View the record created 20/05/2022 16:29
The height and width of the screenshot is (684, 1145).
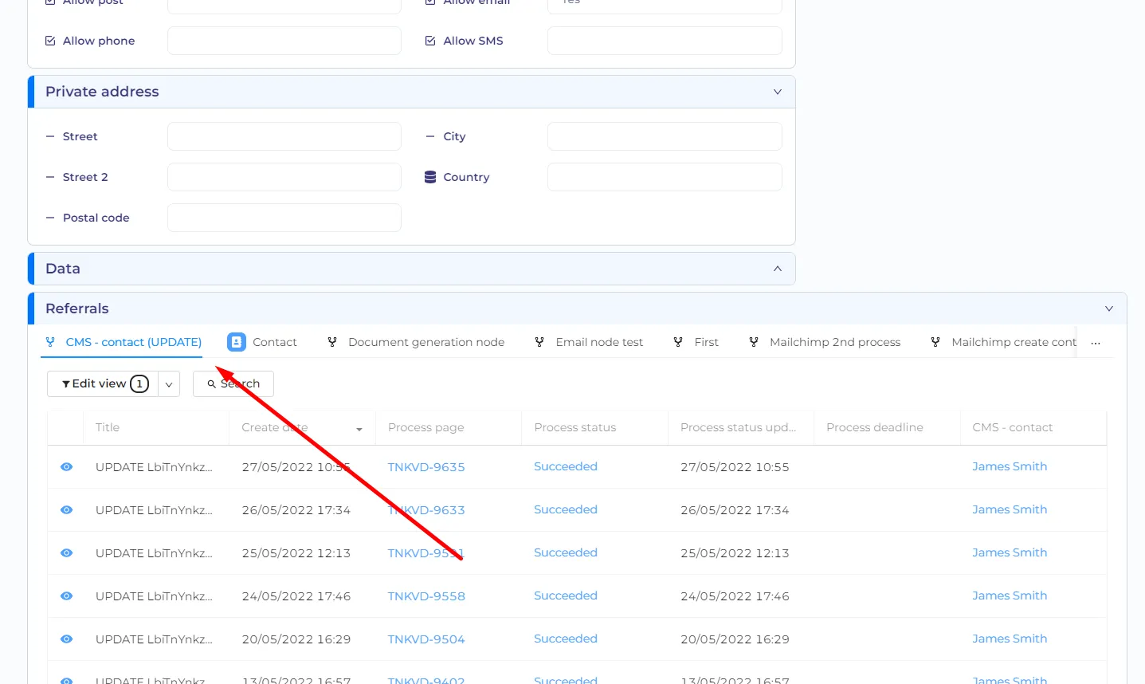coord(67,639)
